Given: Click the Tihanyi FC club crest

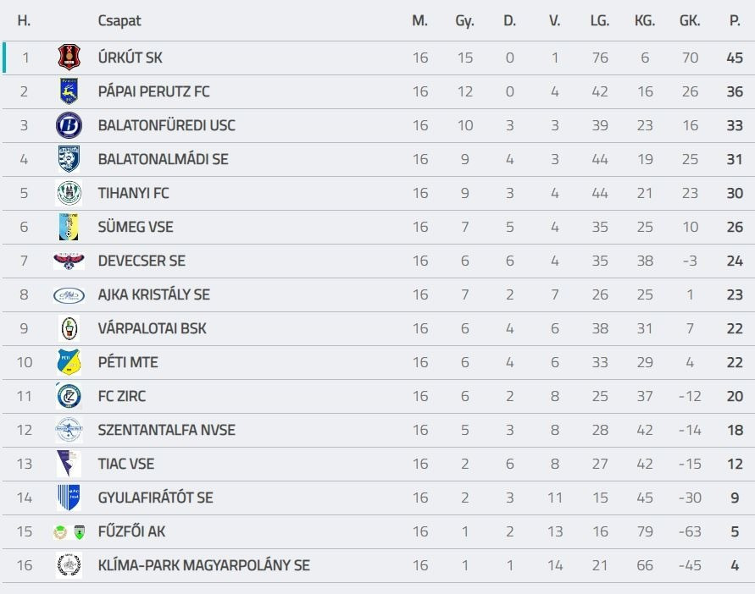Looking at the screenshot, I should click(69, 193).
